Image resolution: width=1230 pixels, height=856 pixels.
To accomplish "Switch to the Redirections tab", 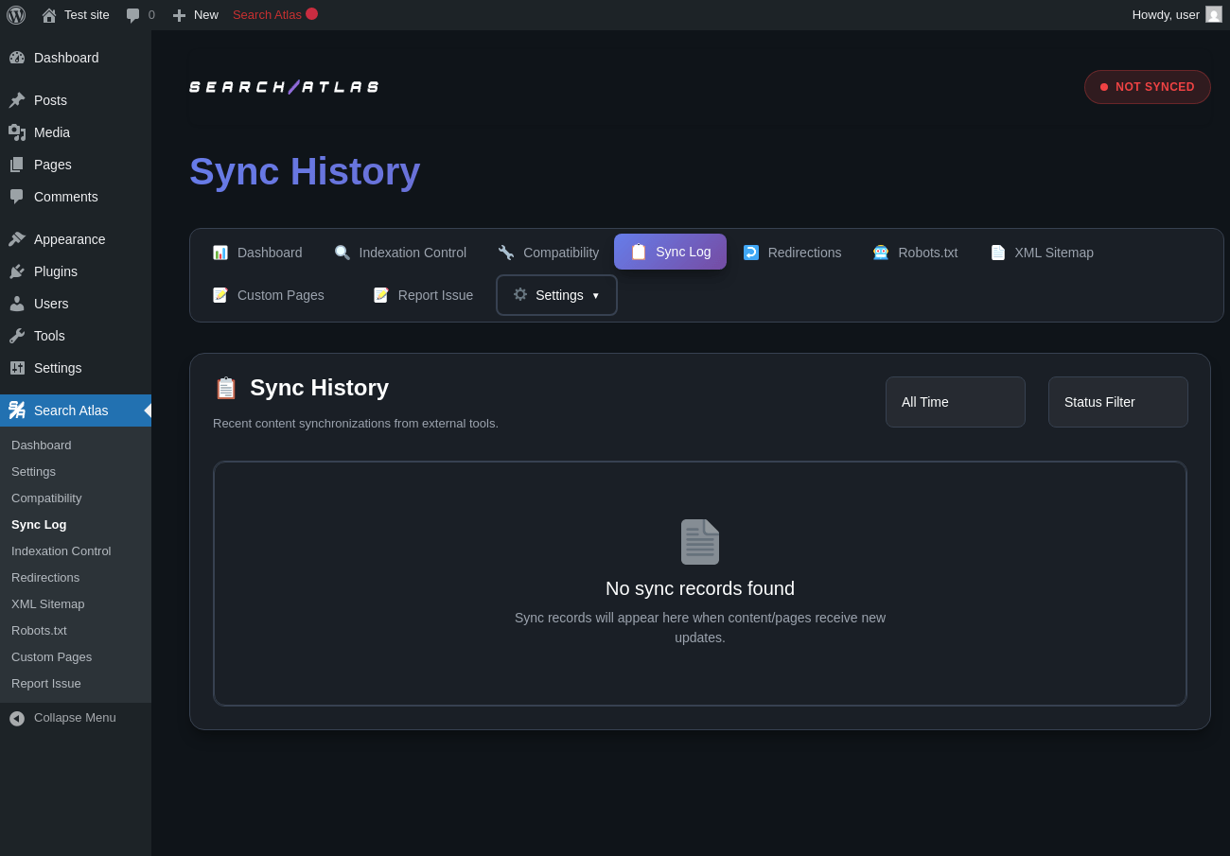I will 792,253.
